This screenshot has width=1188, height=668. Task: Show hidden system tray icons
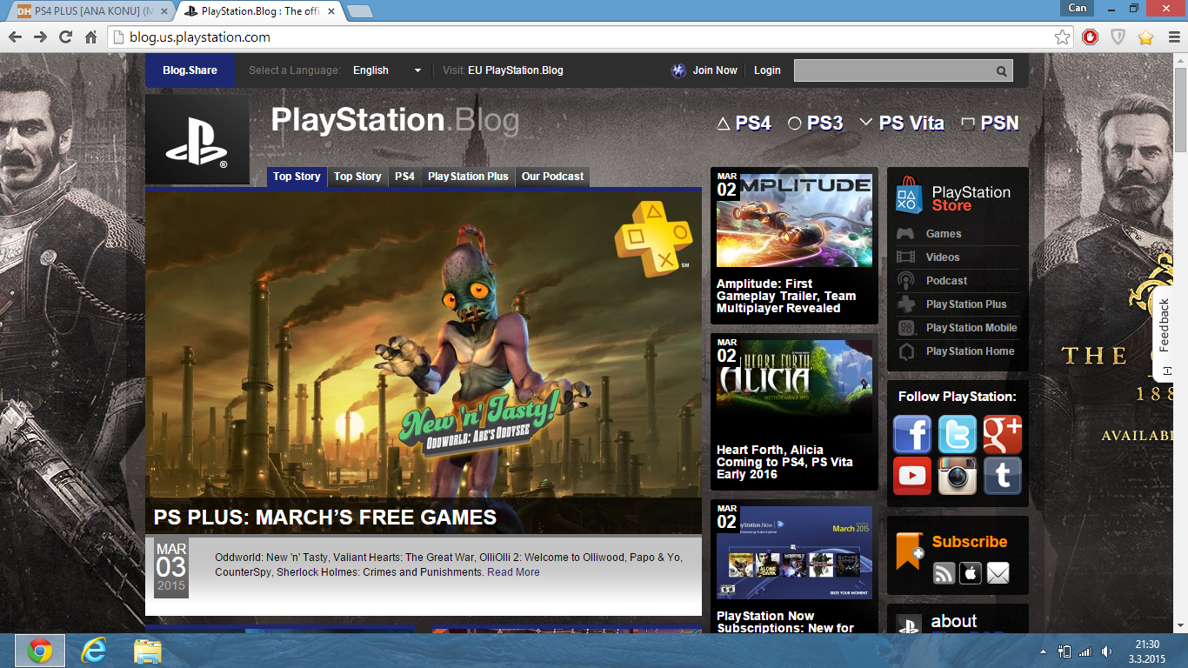(x=1043, y=651)
